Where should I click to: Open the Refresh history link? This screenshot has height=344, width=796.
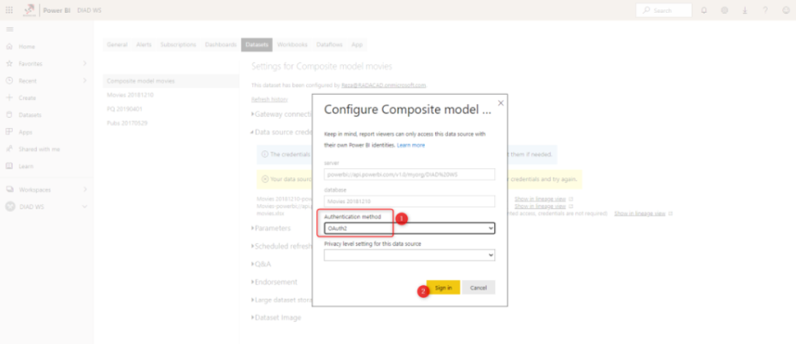click(269, 99)
